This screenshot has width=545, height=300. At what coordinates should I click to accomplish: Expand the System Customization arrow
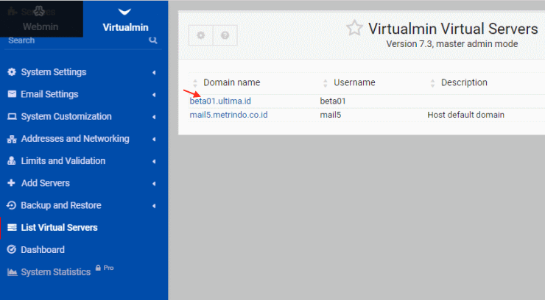154,117
